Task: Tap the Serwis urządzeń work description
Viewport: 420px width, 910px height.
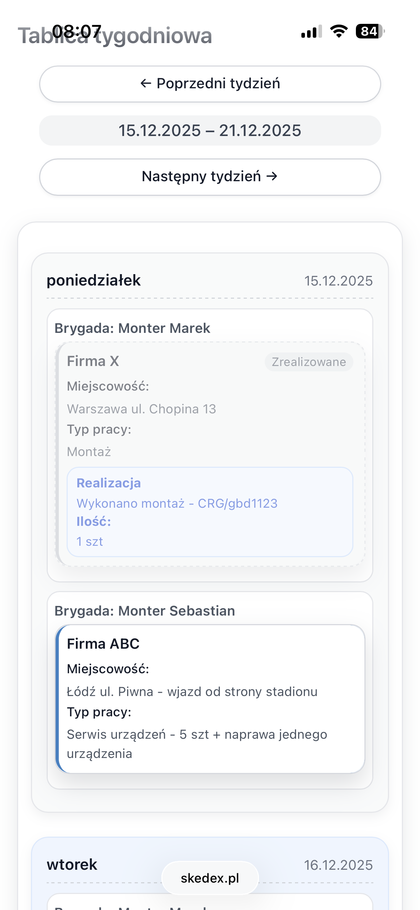Action: pos(197,744)
